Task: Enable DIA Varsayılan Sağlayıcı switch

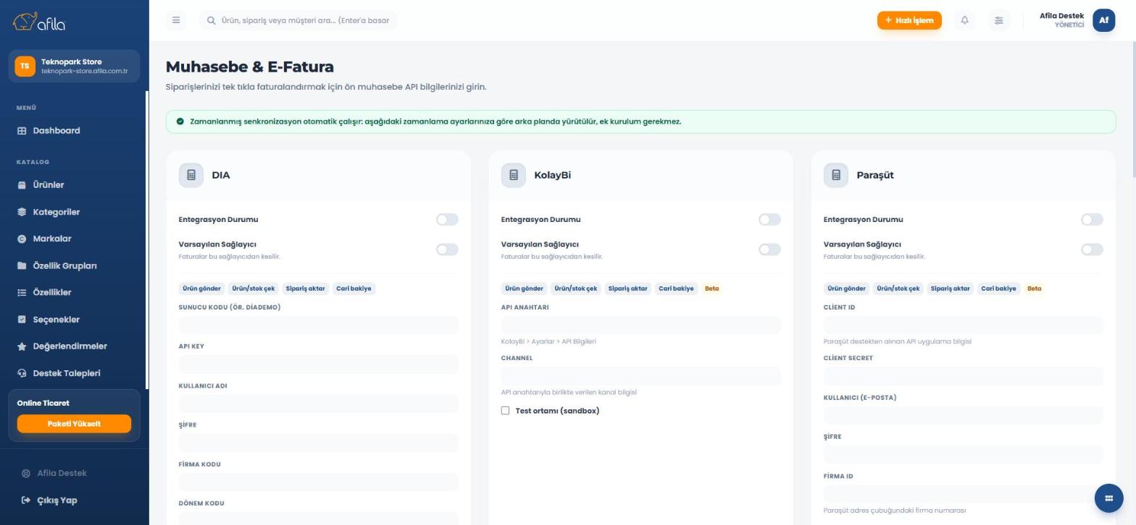Action: 447,249
